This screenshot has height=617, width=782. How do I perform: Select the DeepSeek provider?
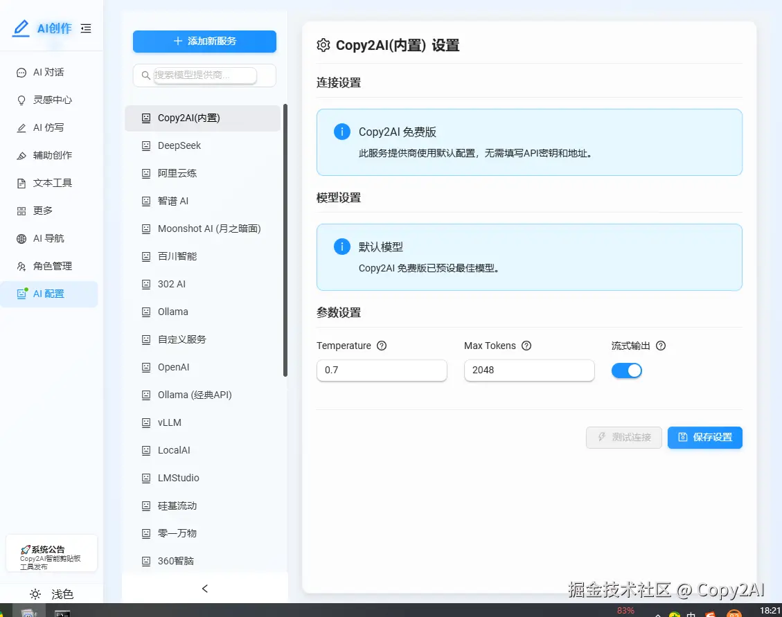[x=202, y=145]
